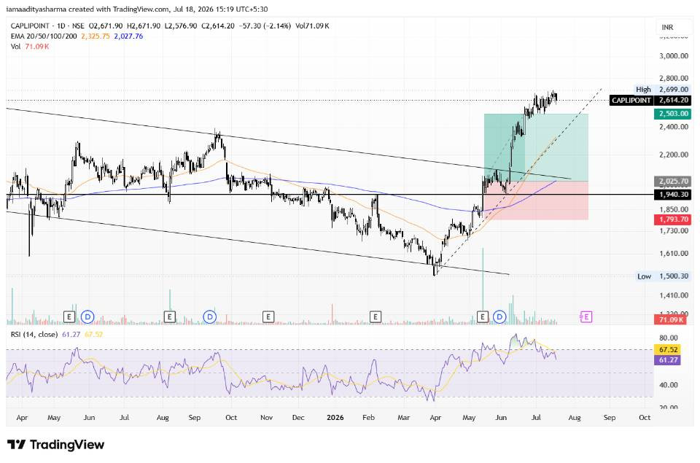Click the earliest earnings E marker

69,317
